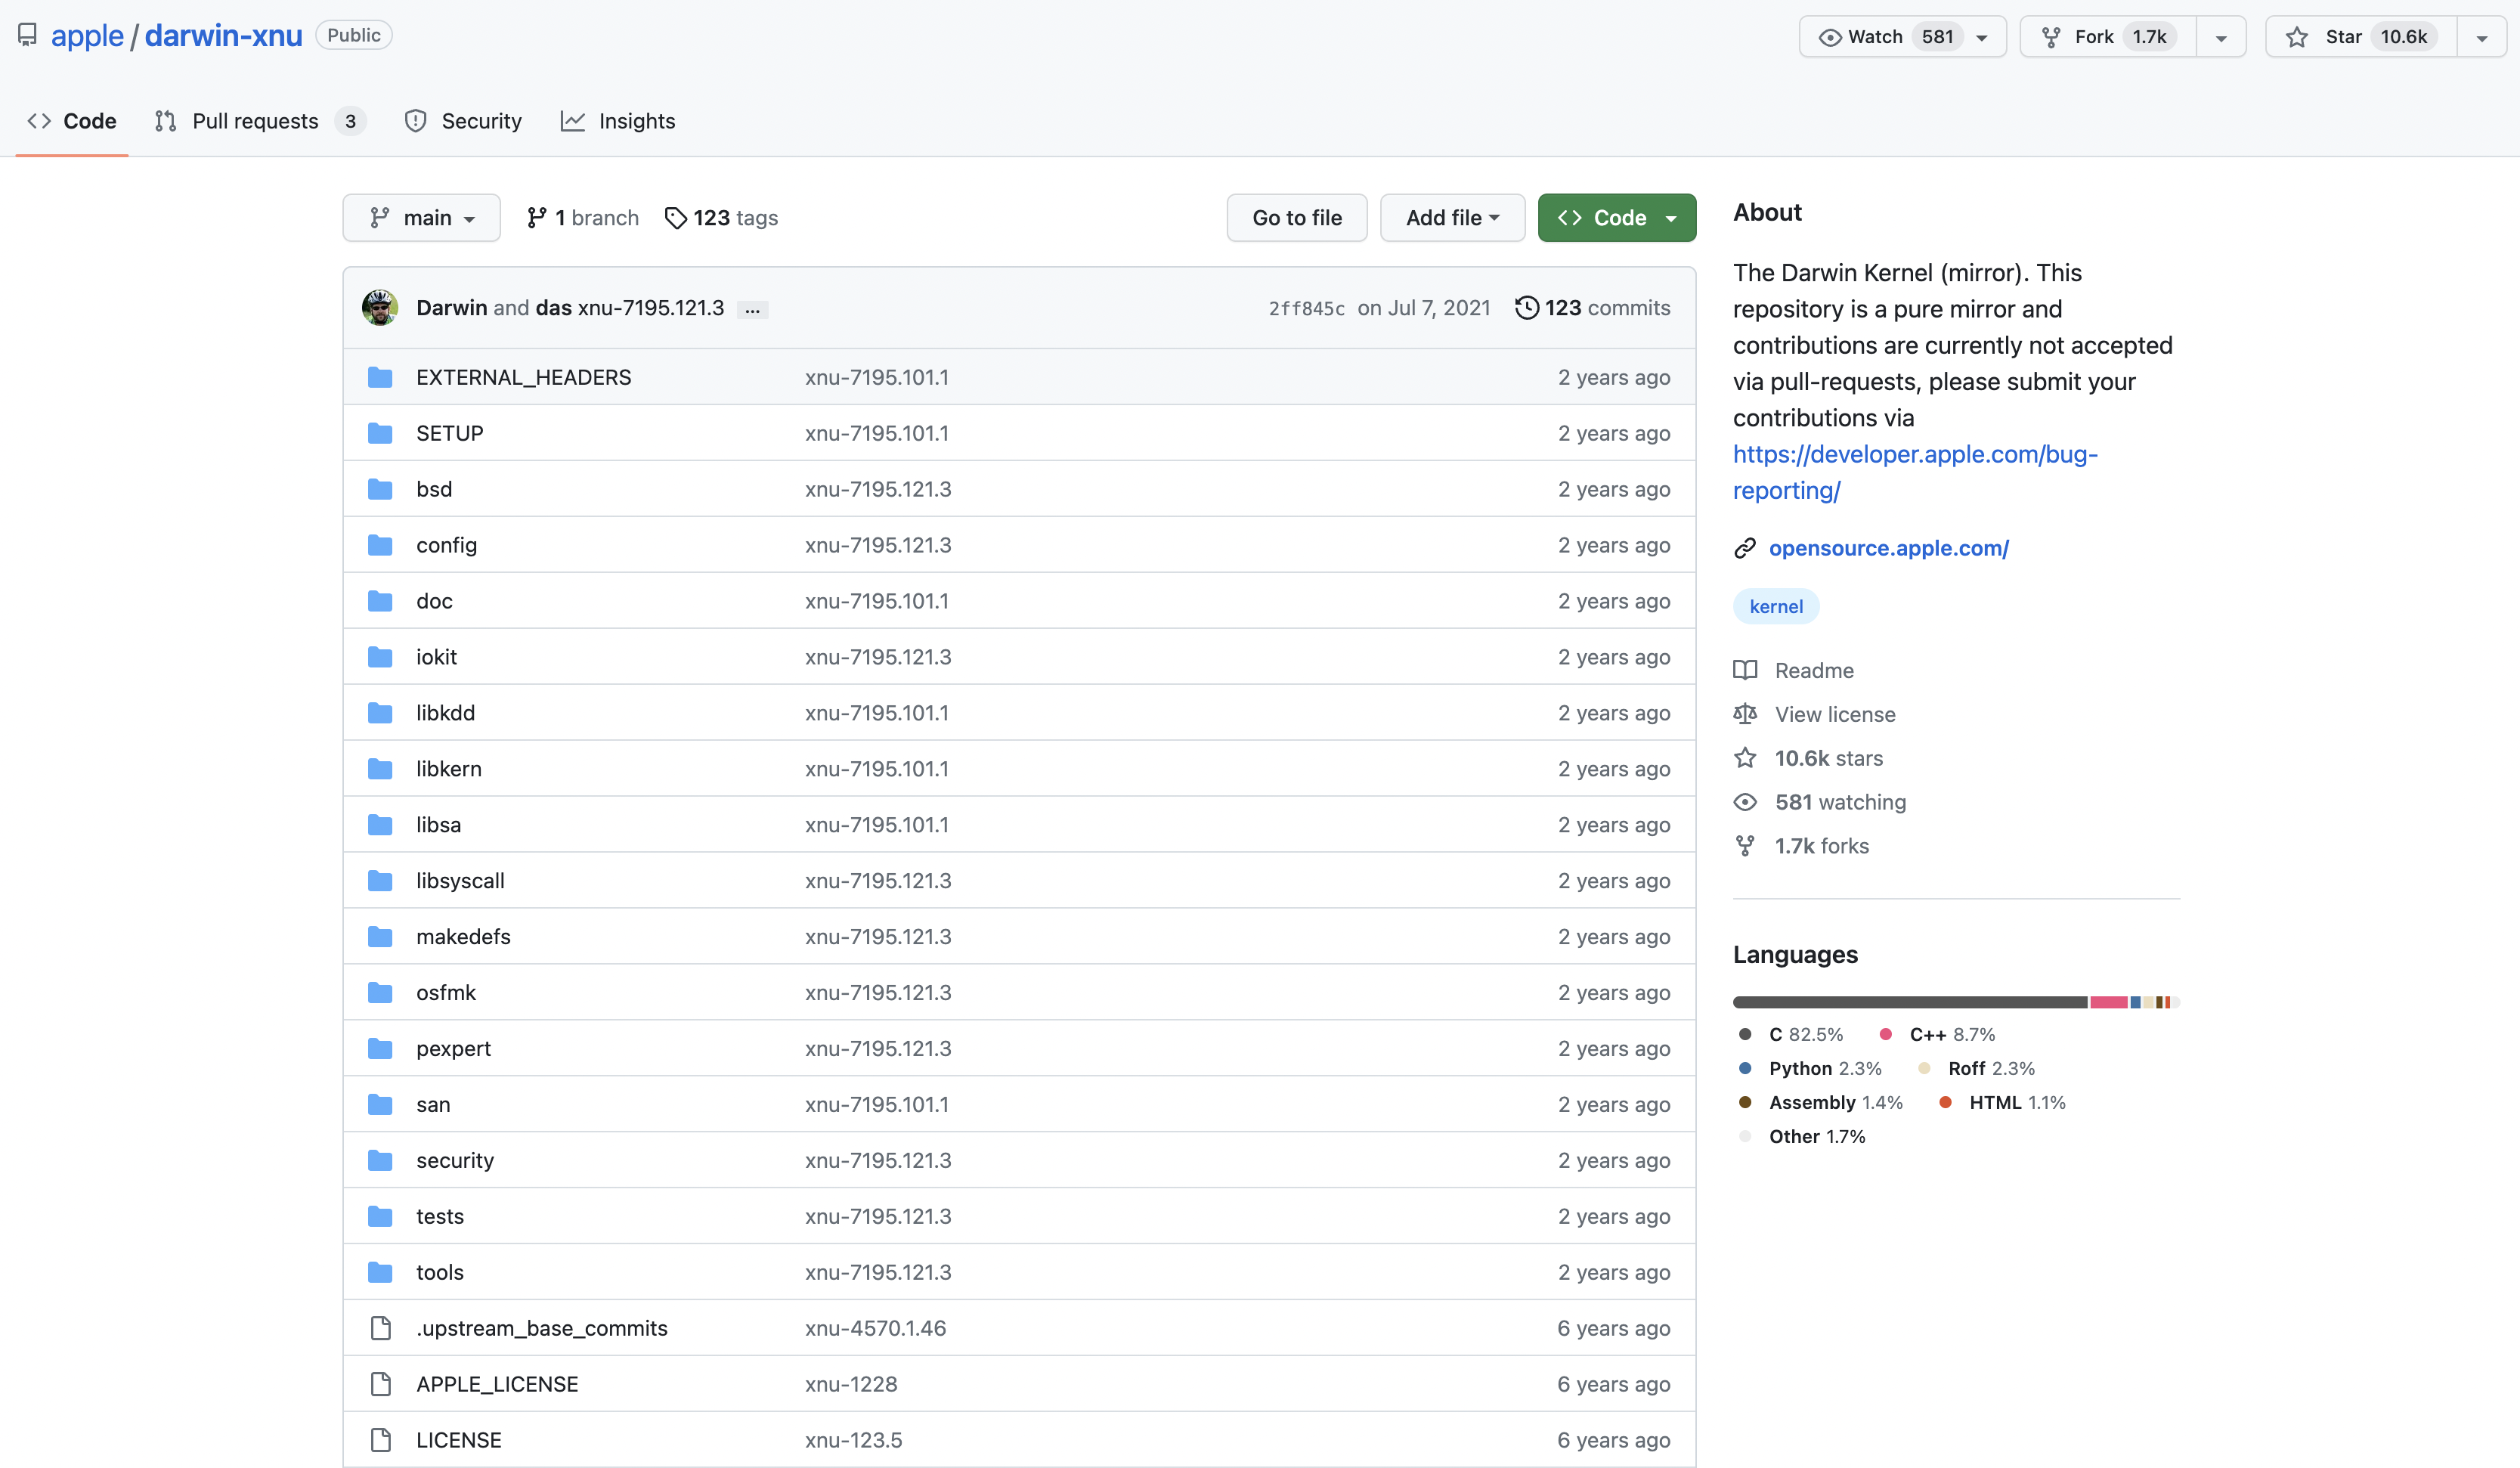Click the LICENSE file icon
Image resolution: width=2520 pixels, height=1468 pixels.
pyautogui.click(x=380, y=1441)
